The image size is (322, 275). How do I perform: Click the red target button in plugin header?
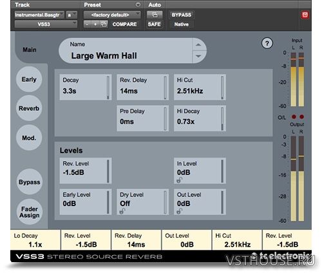click(x=305, y=15)
